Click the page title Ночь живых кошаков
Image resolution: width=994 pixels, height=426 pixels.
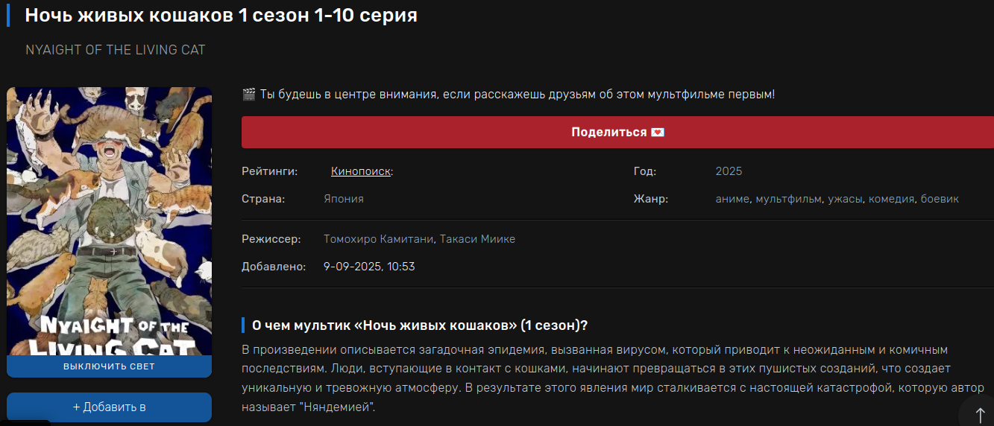[x=221, y=15]
